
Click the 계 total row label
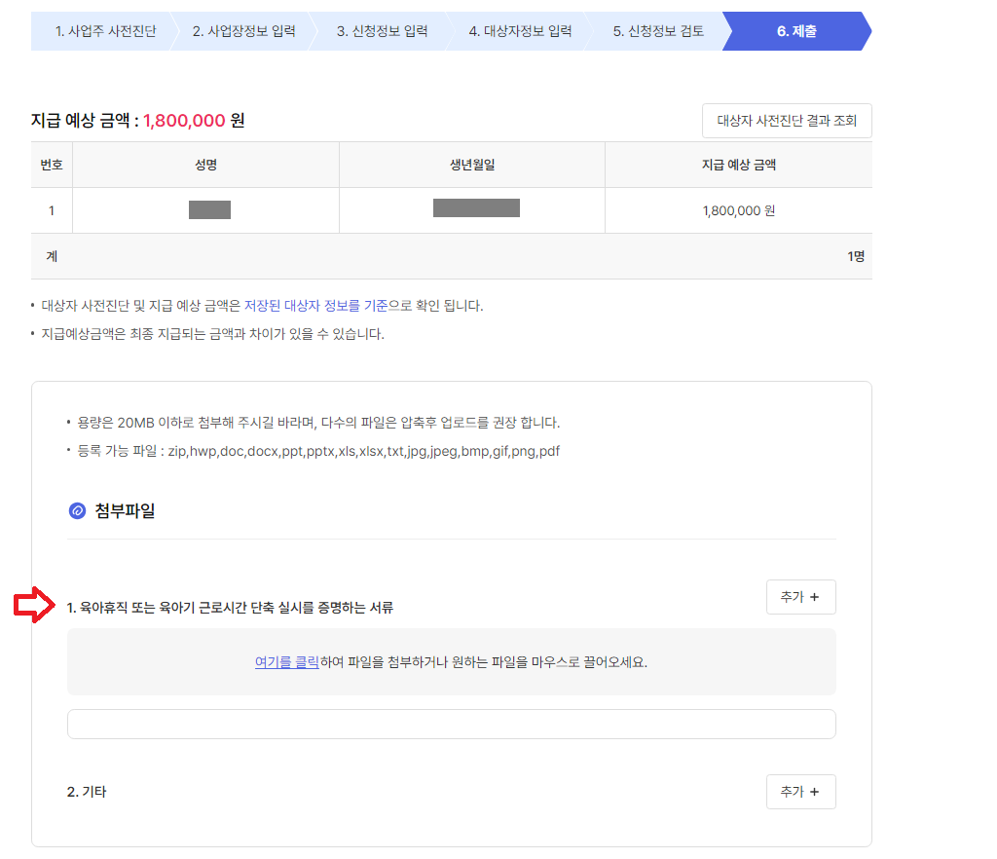tap(52, 256)
